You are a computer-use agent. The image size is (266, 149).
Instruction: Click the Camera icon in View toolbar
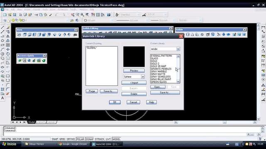[x=75, y=35]
